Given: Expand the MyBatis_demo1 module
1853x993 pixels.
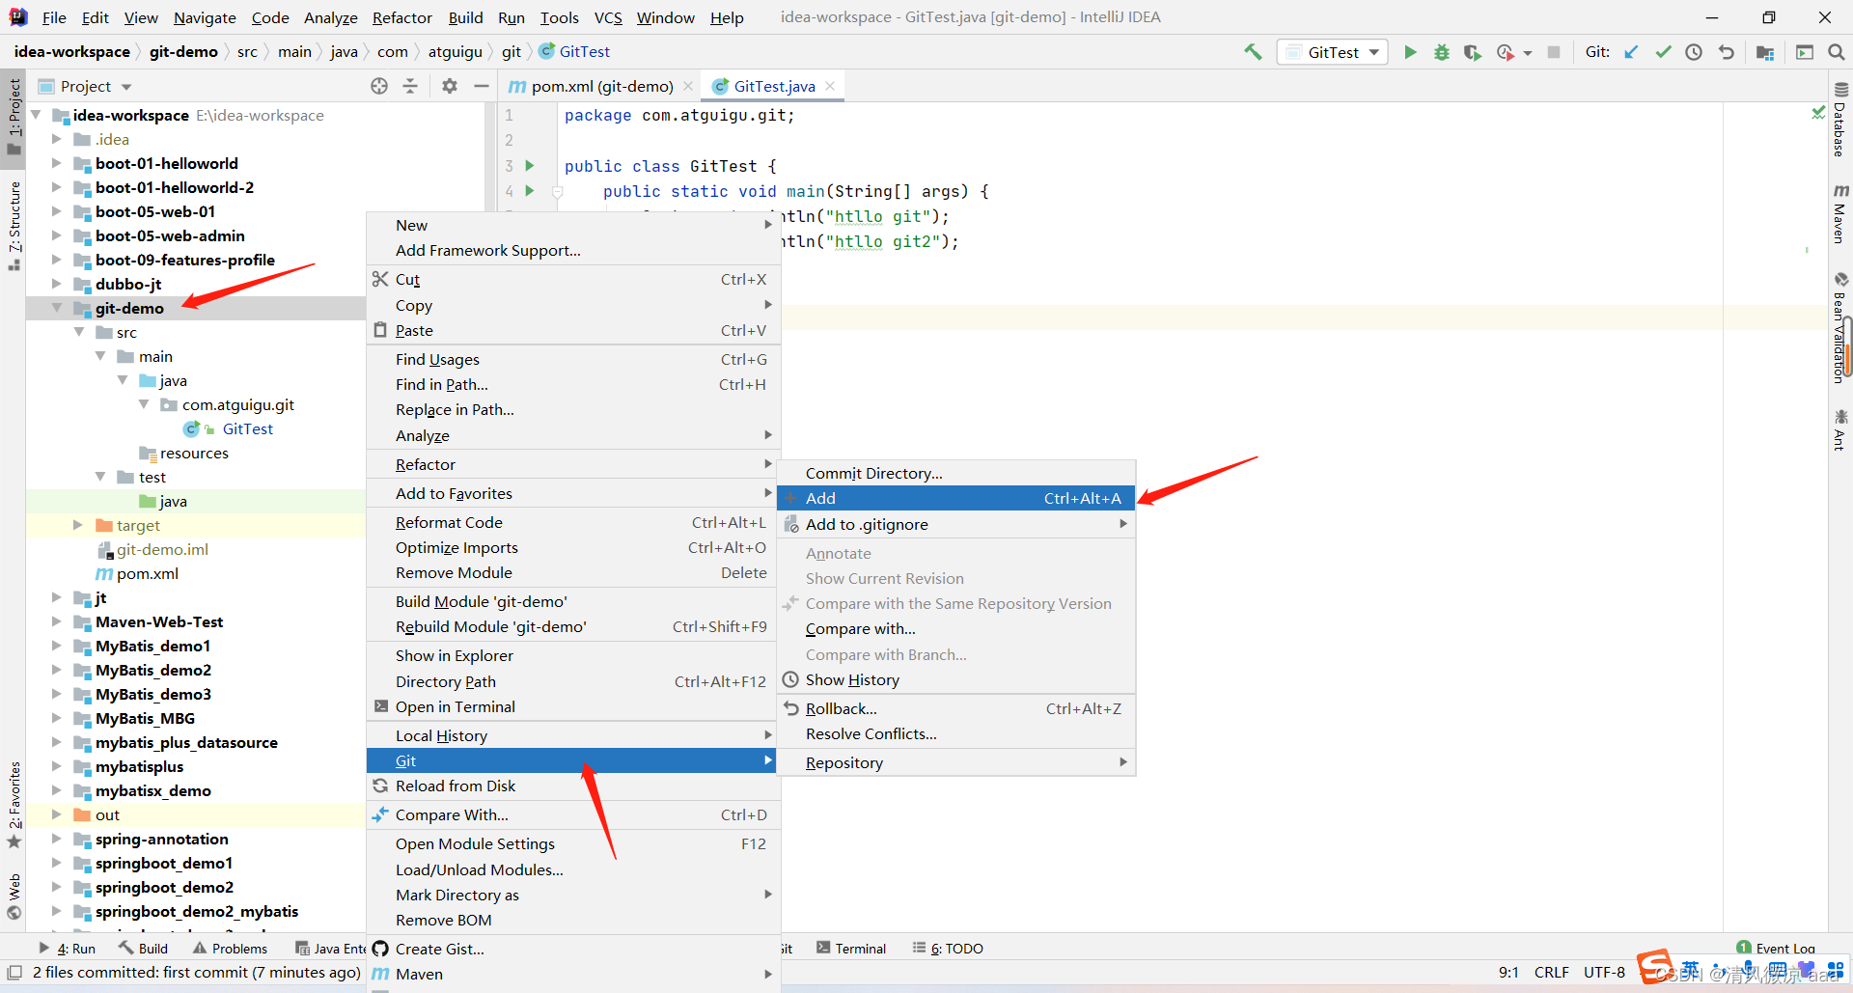Looking at the screenshot, I should [57, 646].
